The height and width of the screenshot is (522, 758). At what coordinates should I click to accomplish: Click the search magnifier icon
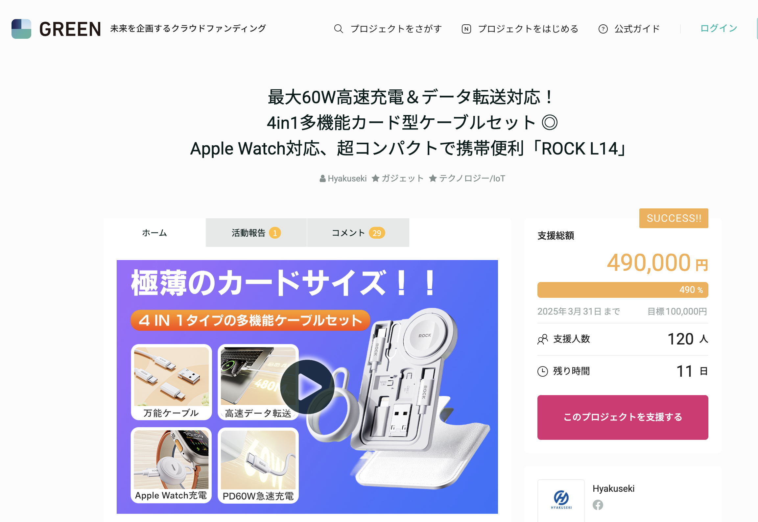click(339, 29)
